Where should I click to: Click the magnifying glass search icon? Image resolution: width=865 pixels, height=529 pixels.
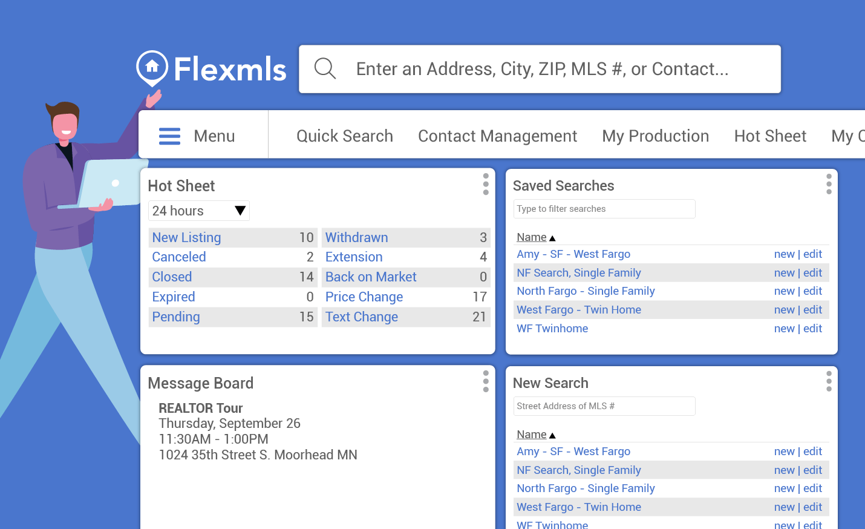(x=325, y=68)
